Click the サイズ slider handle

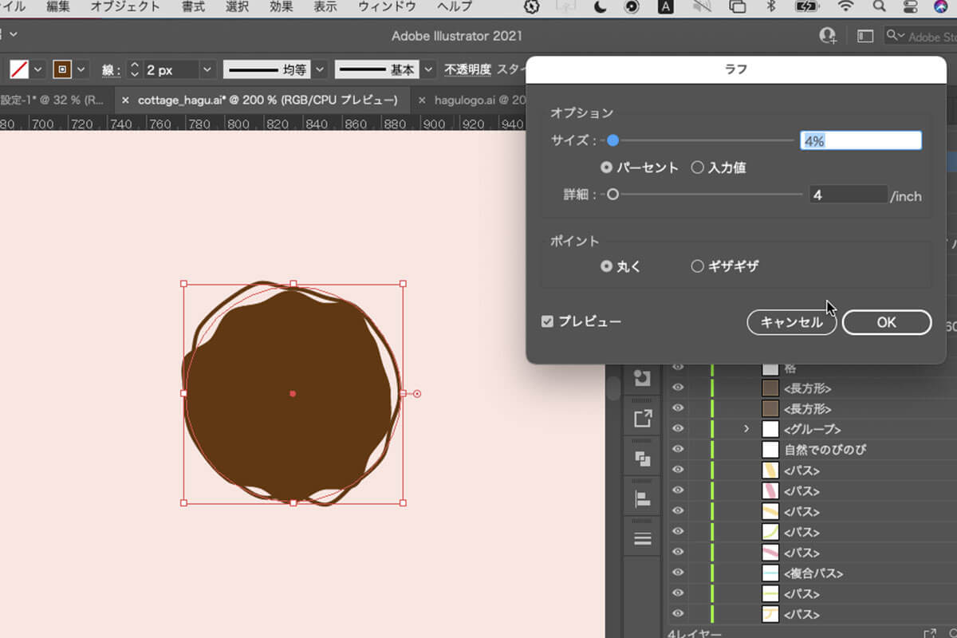612,140
